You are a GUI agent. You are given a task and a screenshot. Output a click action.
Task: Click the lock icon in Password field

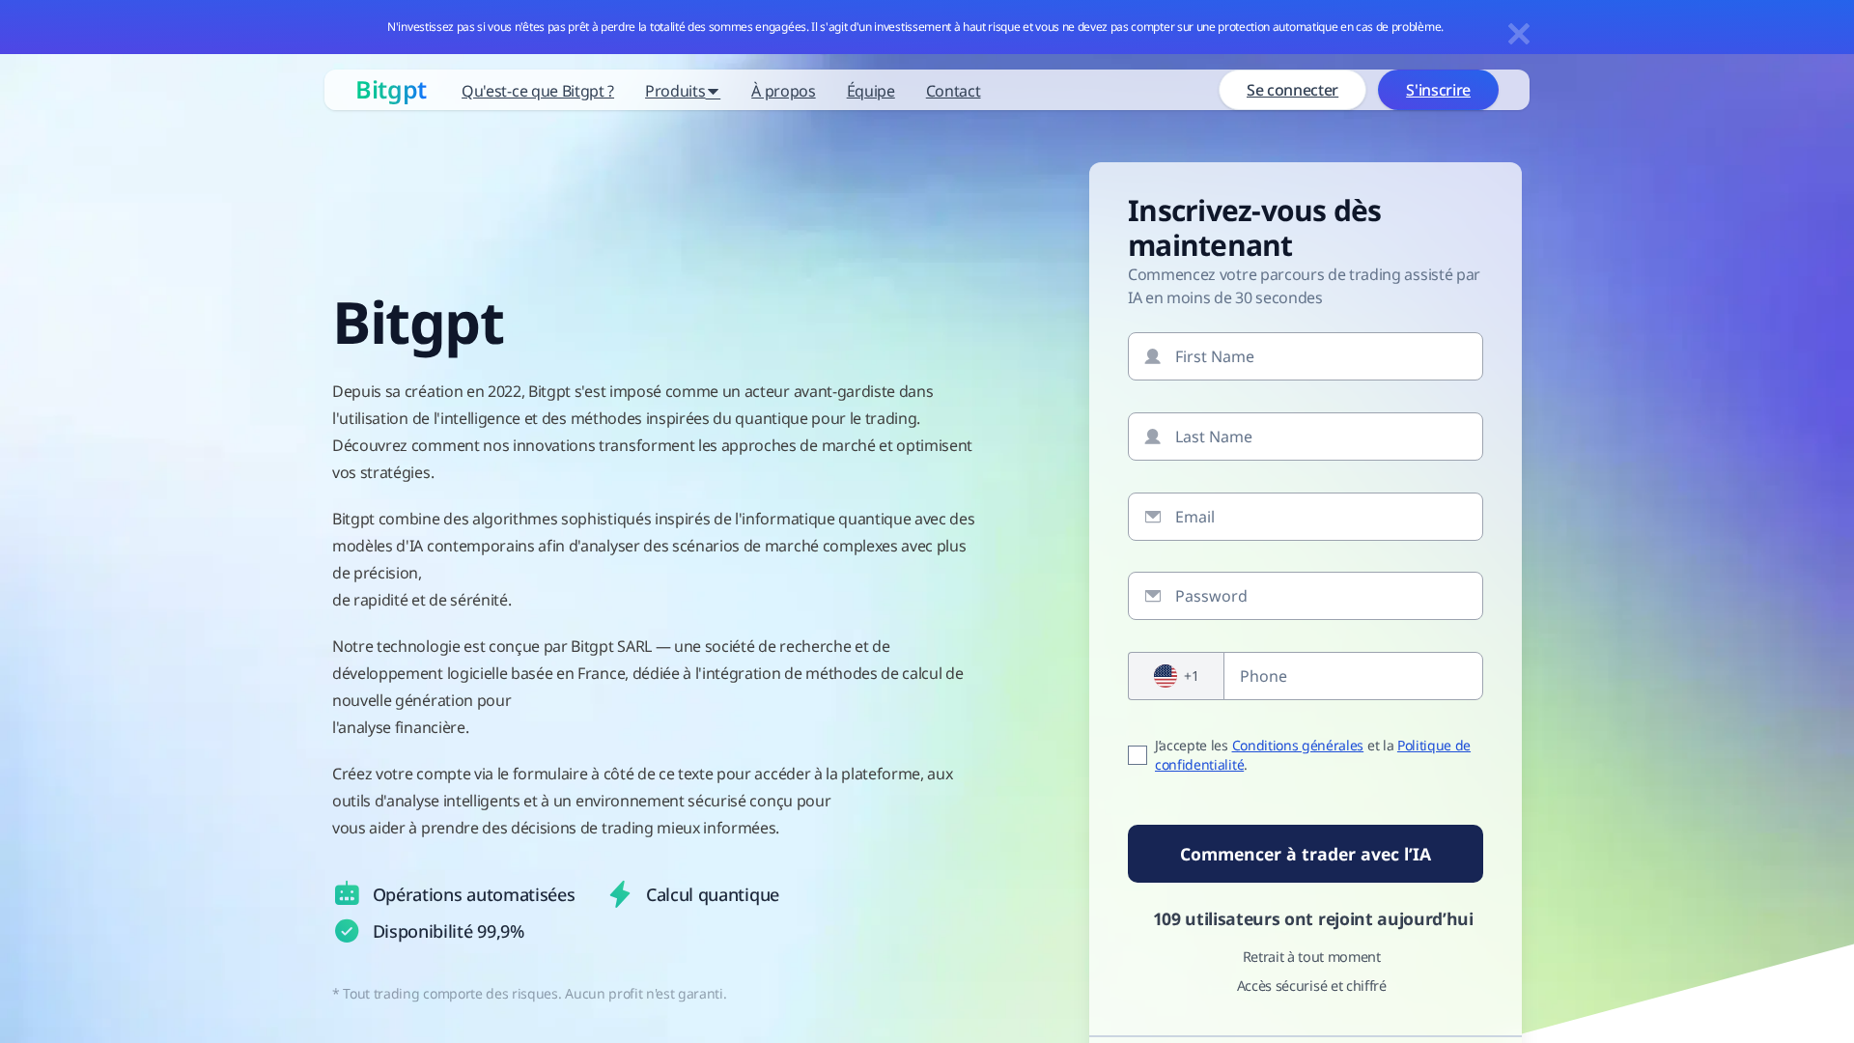click(x=1152, y=596)
